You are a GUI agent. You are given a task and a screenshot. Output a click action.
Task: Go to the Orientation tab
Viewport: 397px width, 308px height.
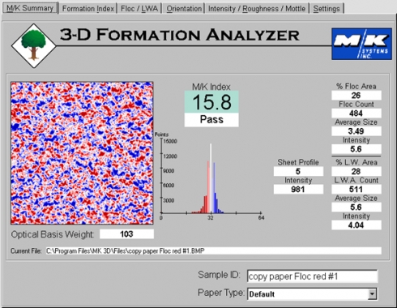coord(184,8)
